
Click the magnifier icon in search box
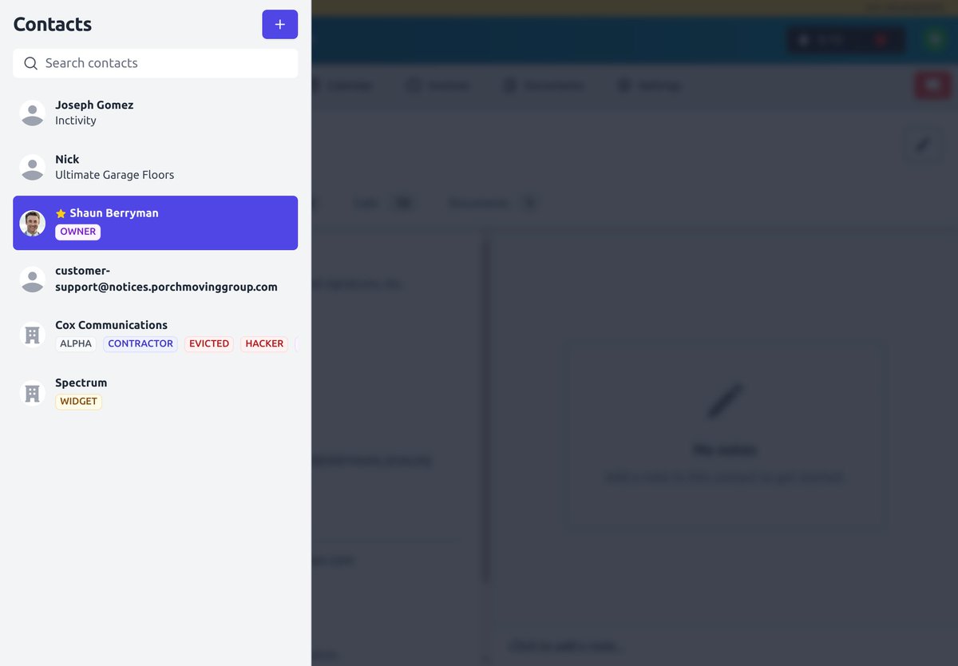tap(30, 63)
